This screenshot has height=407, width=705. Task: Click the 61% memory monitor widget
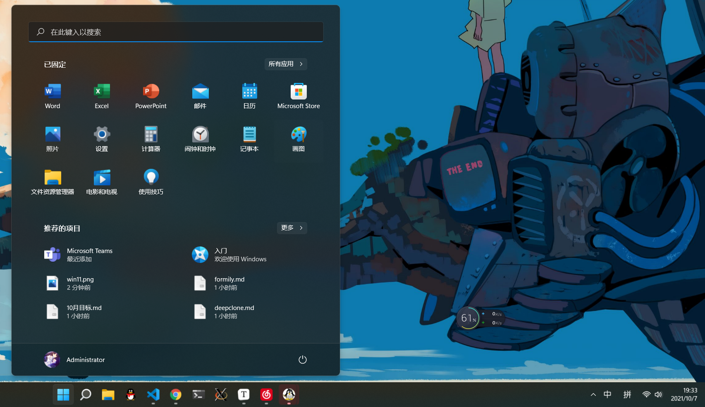(468, 318)
